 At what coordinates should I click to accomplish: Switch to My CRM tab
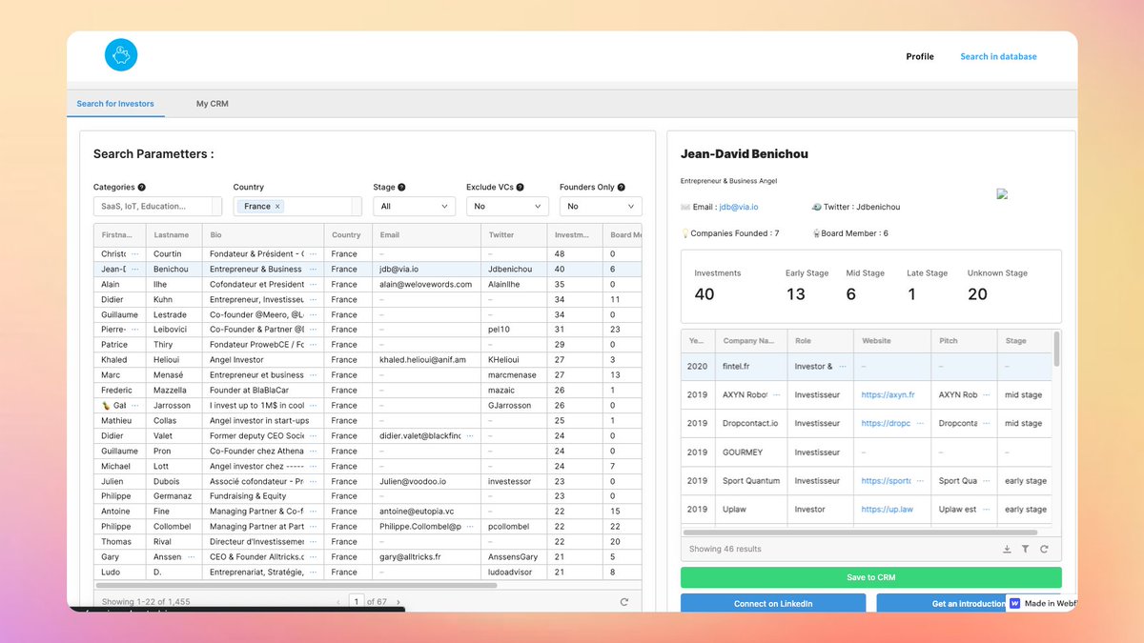click(213, 104)
